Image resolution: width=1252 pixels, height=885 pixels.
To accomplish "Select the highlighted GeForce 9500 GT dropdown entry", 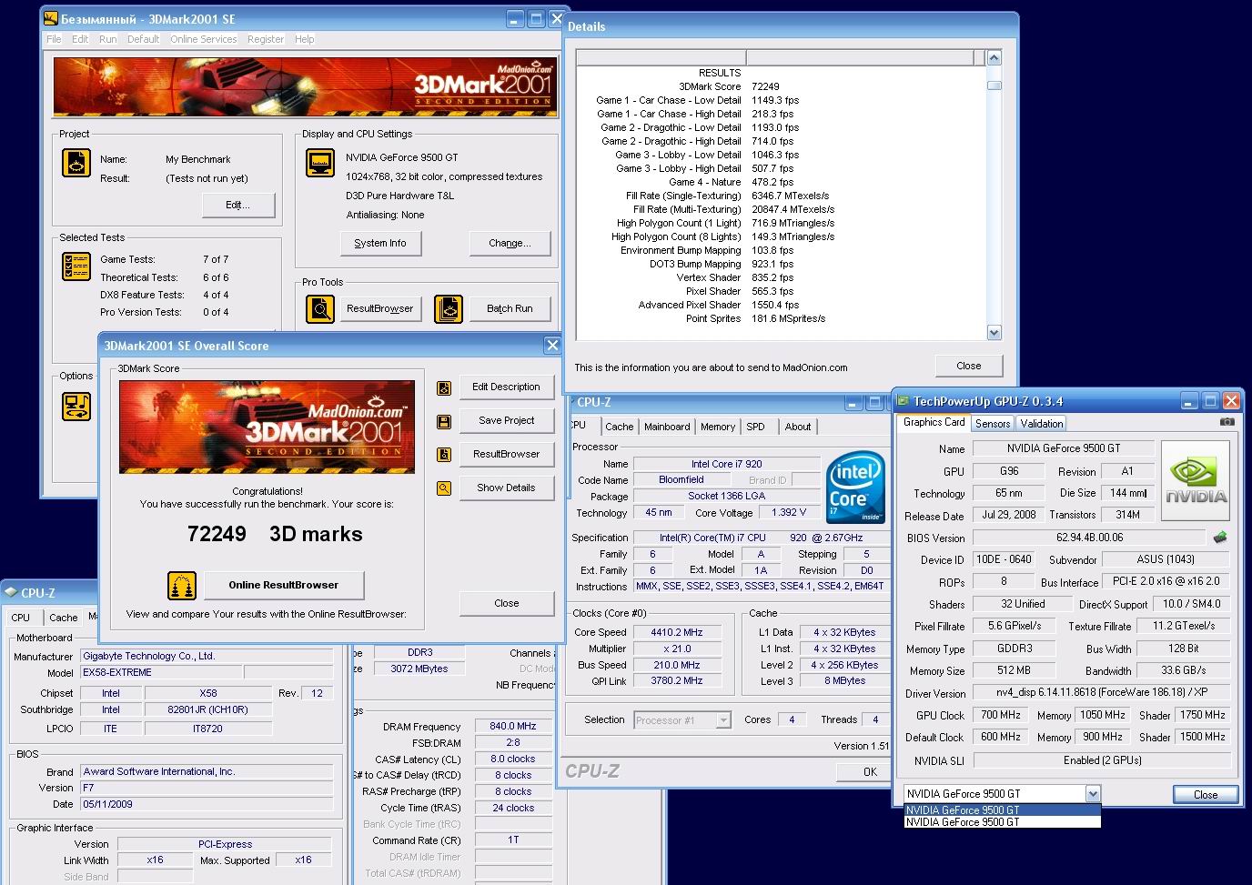I will coord(1002,810).
